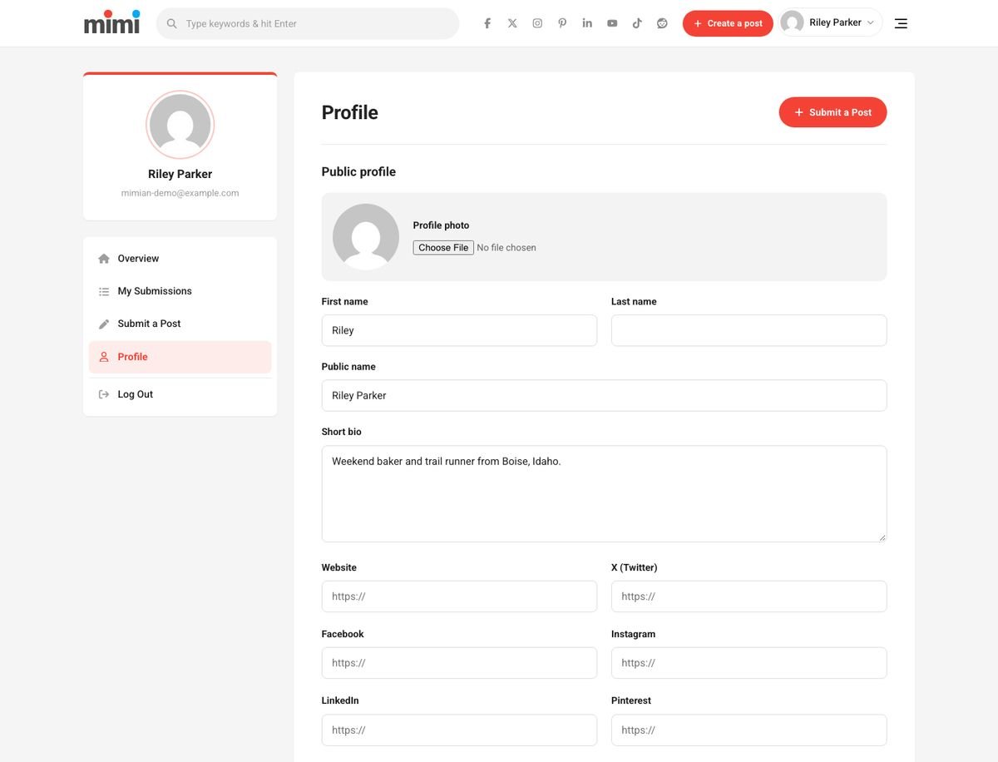This screenshot has width=998, height=762.
Task: Click the person icon beside Profile
Action: tap(104, 357)
